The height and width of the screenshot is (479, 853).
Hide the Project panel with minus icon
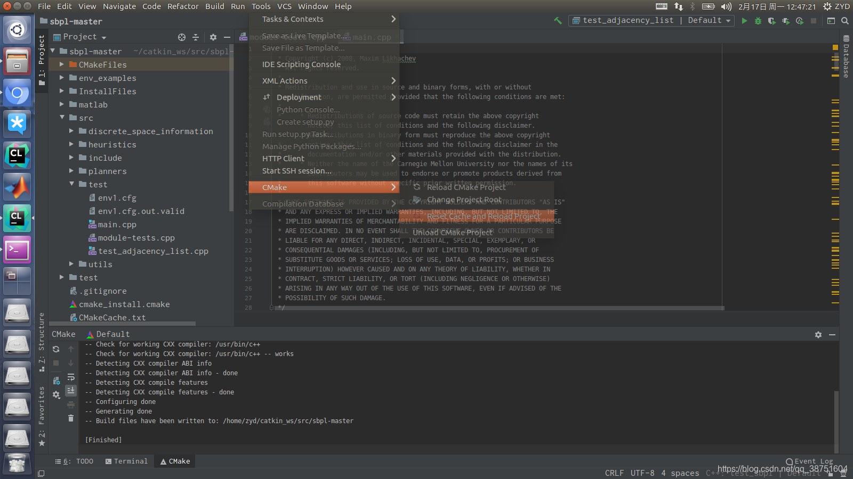[x=227, y=37]
